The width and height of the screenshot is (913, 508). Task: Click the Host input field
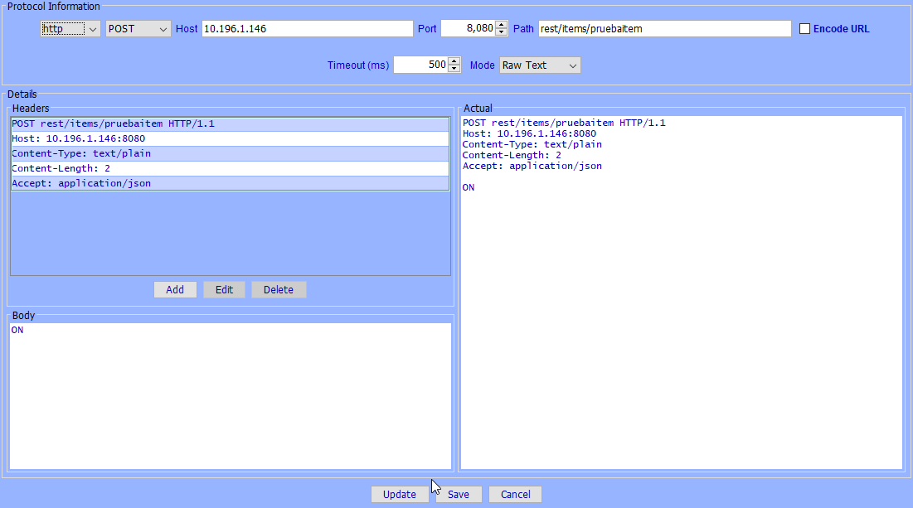(x=307, y=29)
